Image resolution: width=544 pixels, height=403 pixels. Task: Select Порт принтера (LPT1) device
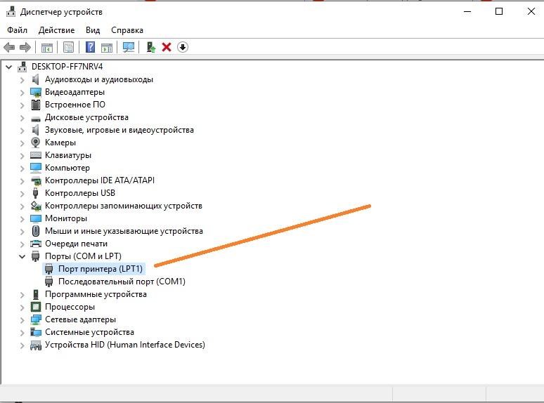click(100, 269)
